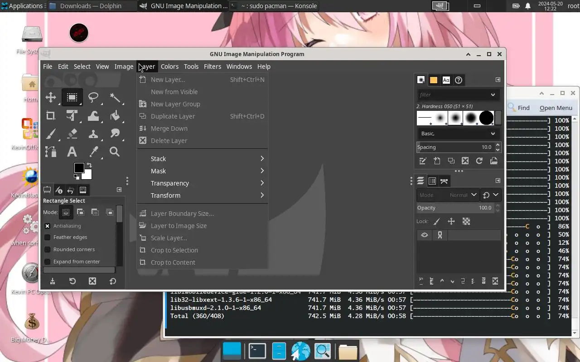Toggle lock alpha channel checkerboard icon
This screenshot has width=580, height=362.
pyautogui.click(x=466, y=221)
